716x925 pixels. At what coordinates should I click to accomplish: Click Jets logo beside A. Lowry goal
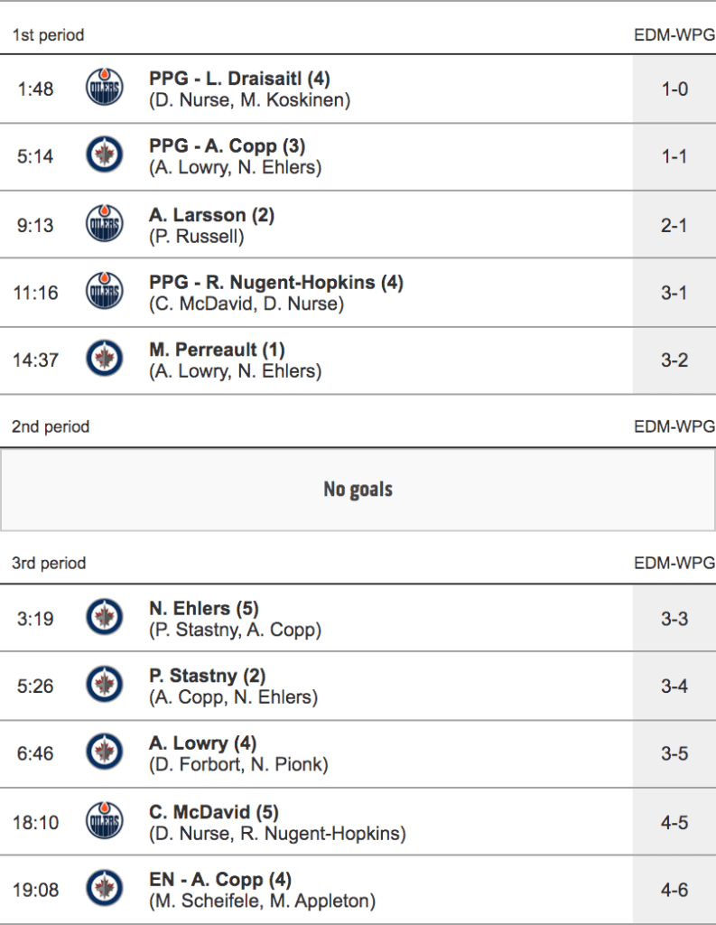point(104,753)
